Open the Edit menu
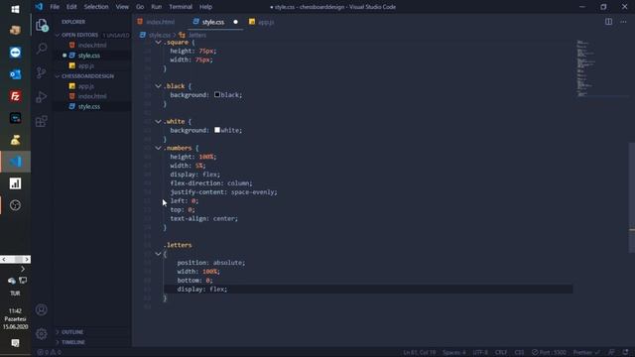The height and width of the screenshot is (357, 635). pos(71,7)
